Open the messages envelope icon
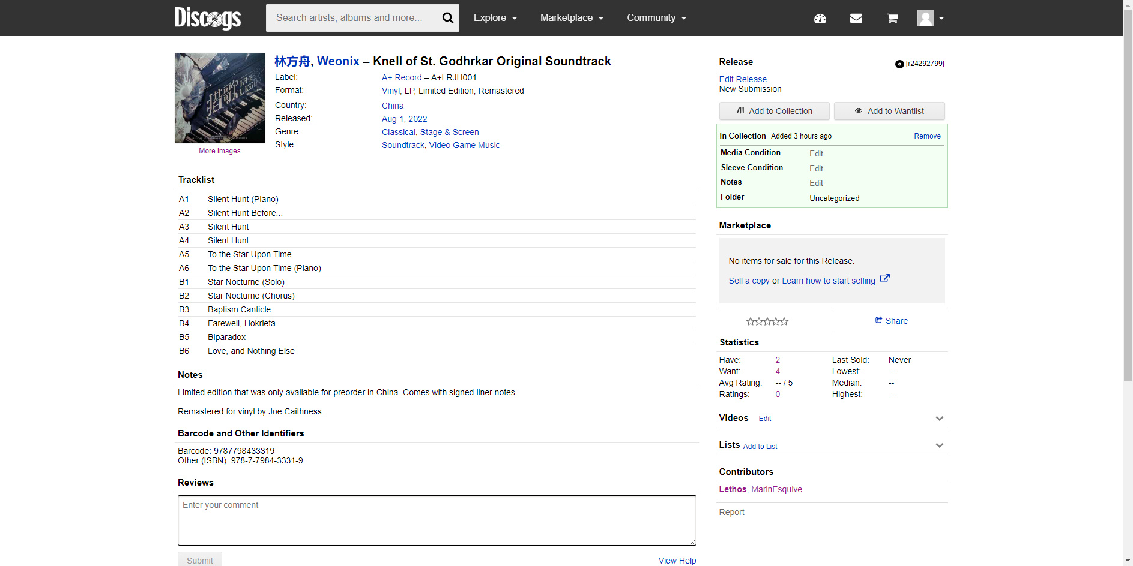The height and width of the screenshot is (566, 1133). click(856, 19)
